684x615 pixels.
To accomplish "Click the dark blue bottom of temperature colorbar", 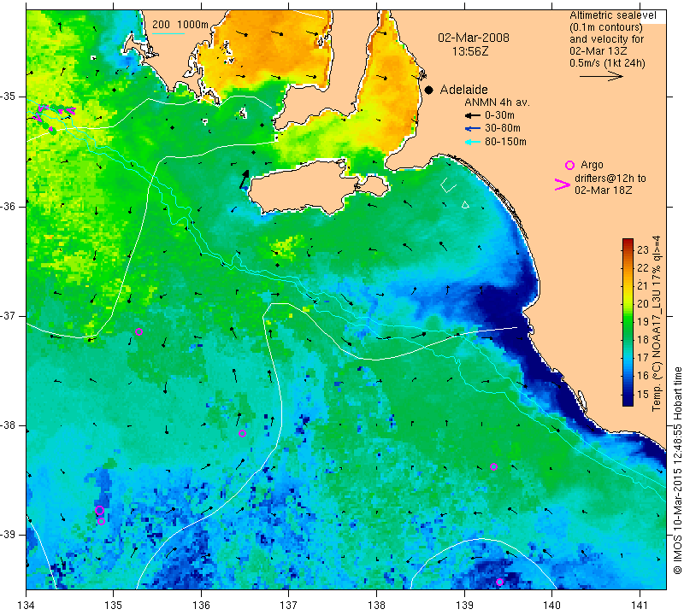I will click(628, 401).
